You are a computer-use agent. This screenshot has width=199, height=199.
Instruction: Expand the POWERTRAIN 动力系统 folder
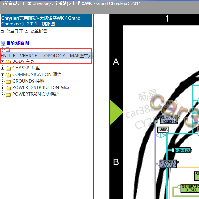coord(2,94)
